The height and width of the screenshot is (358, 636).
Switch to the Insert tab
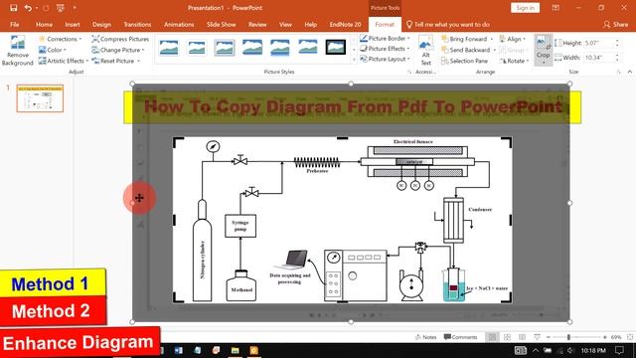tap(73, 24)
